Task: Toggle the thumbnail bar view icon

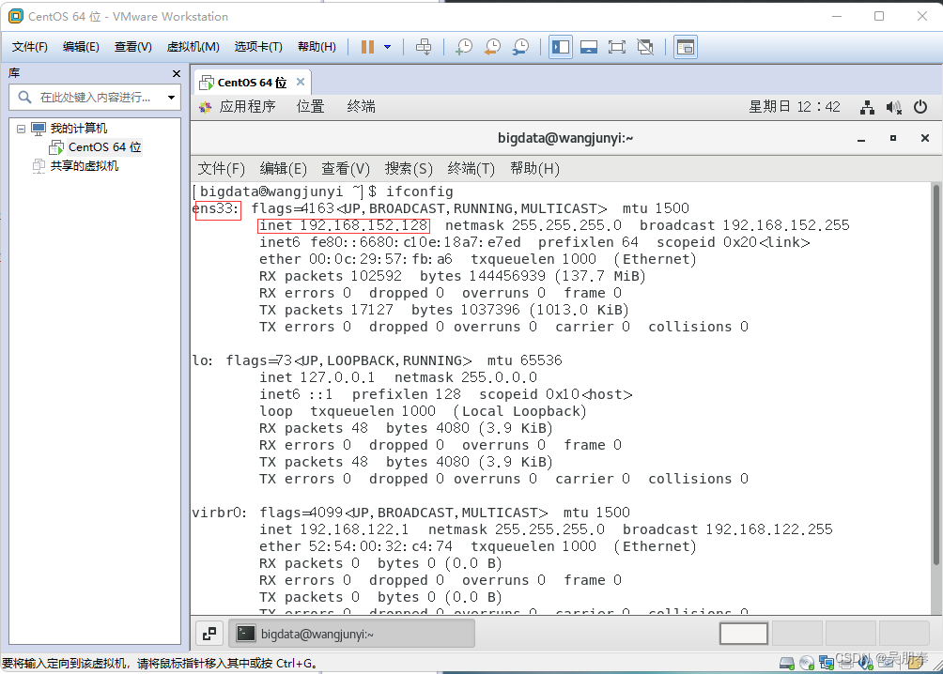Action: coord(589,47)
